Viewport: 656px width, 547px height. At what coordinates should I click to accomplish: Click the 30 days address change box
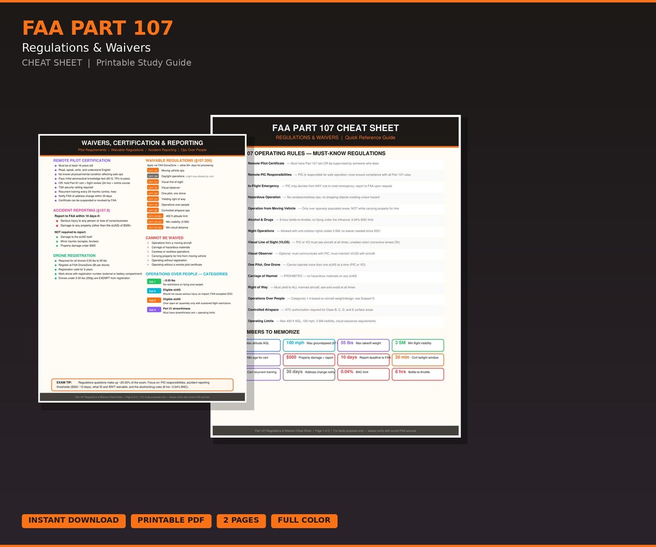click(309, 374)
